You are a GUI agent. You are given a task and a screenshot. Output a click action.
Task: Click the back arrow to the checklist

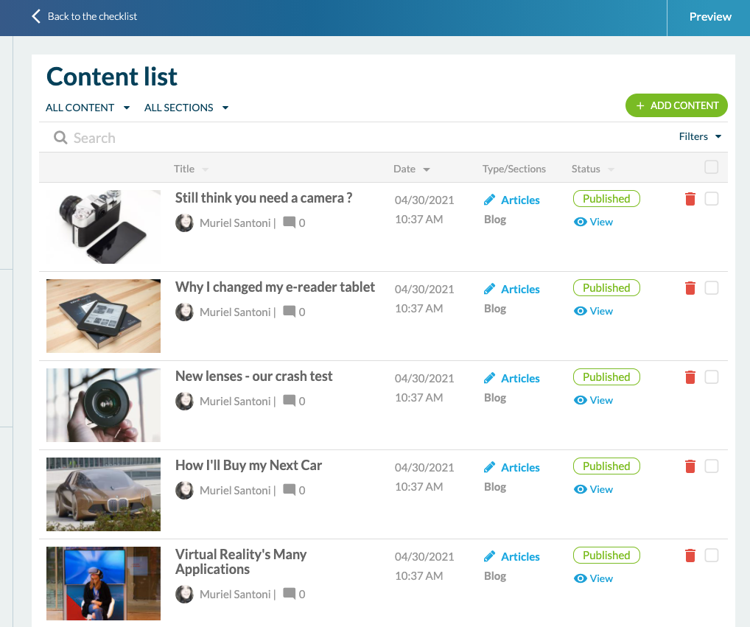[36, 16]
